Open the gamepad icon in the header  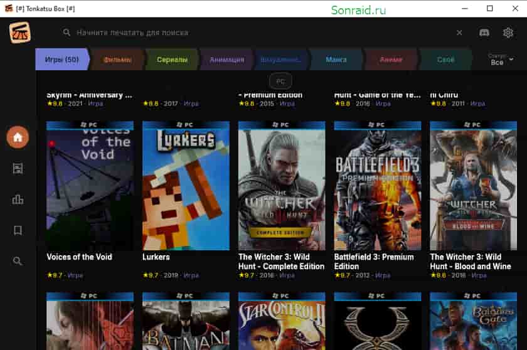[x=484, y=33]
